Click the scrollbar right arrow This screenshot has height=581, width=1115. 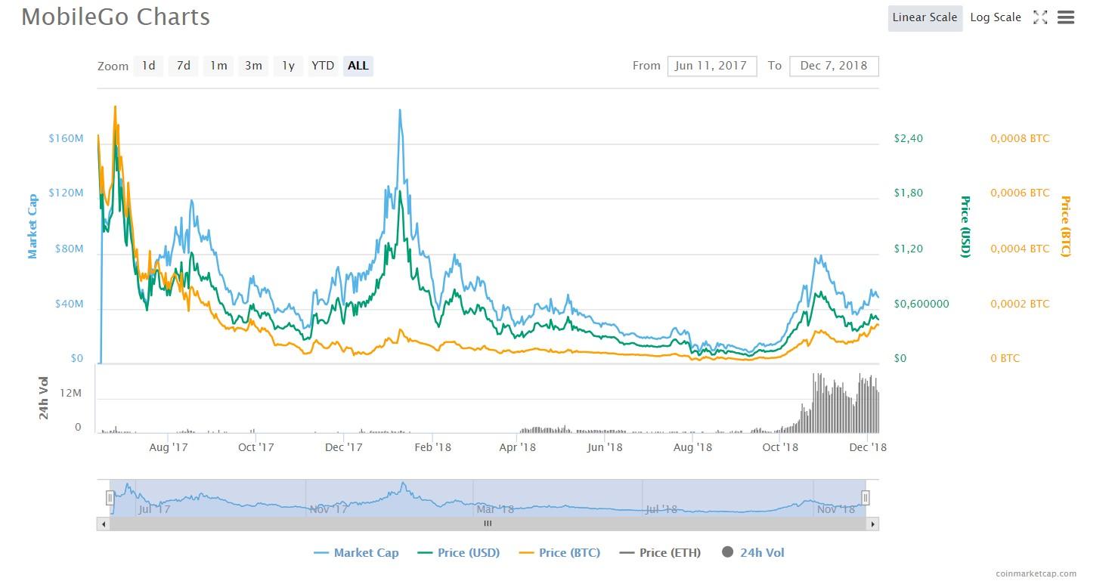point(873,524)
